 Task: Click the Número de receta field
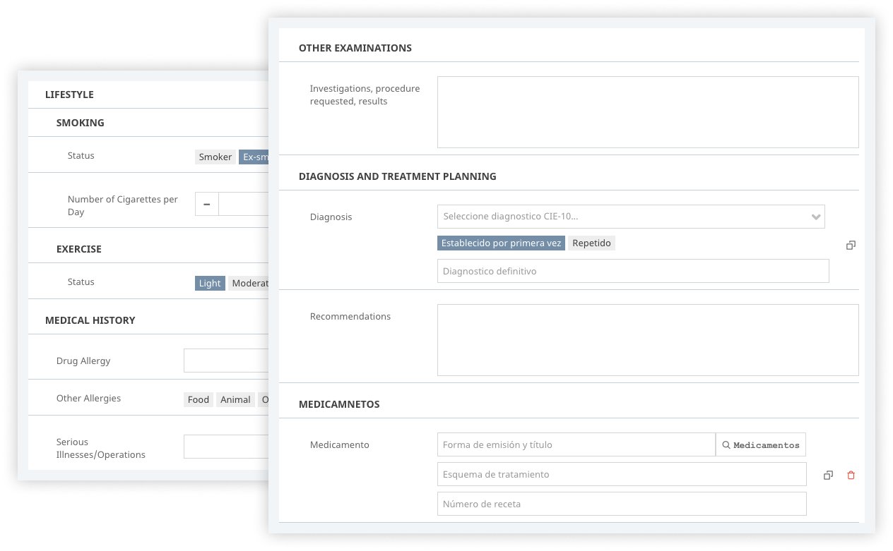coord(622,504)
